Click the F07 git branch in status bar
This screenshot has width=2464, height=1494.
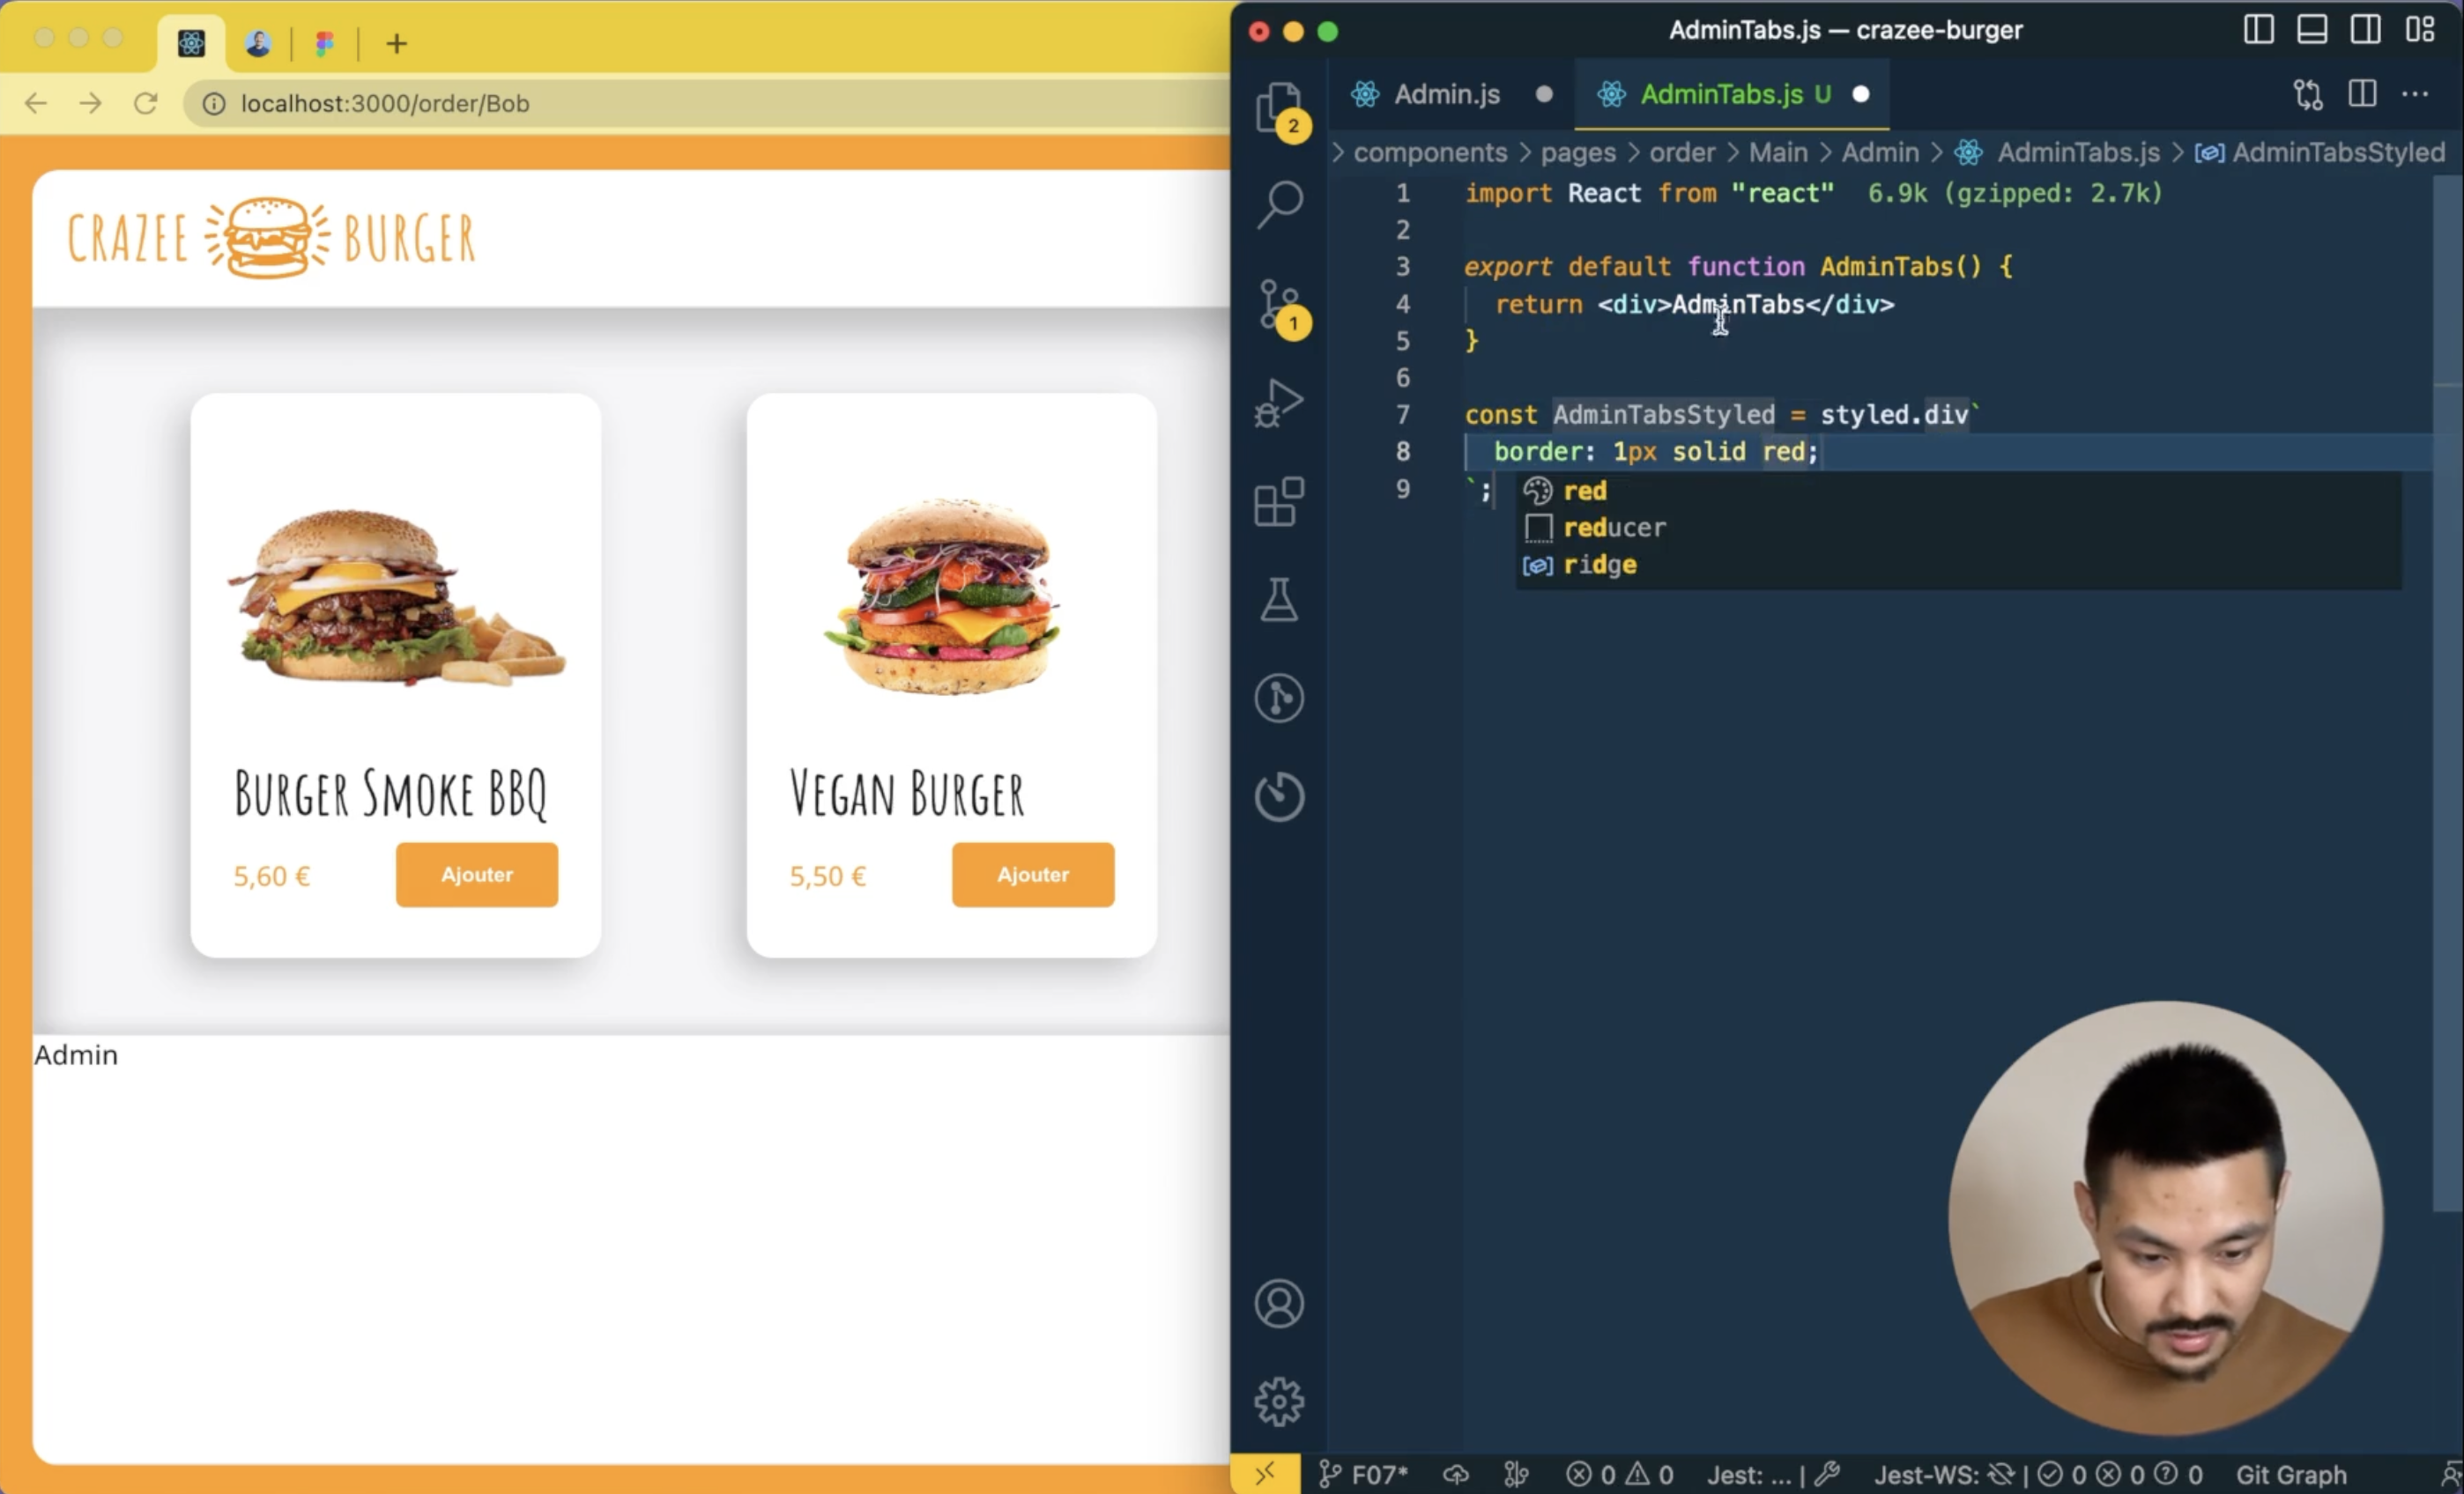1364,1474
